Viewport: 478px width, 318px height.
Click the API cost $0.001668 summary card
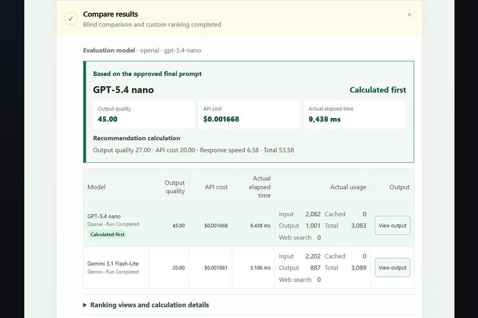point(249,114)
